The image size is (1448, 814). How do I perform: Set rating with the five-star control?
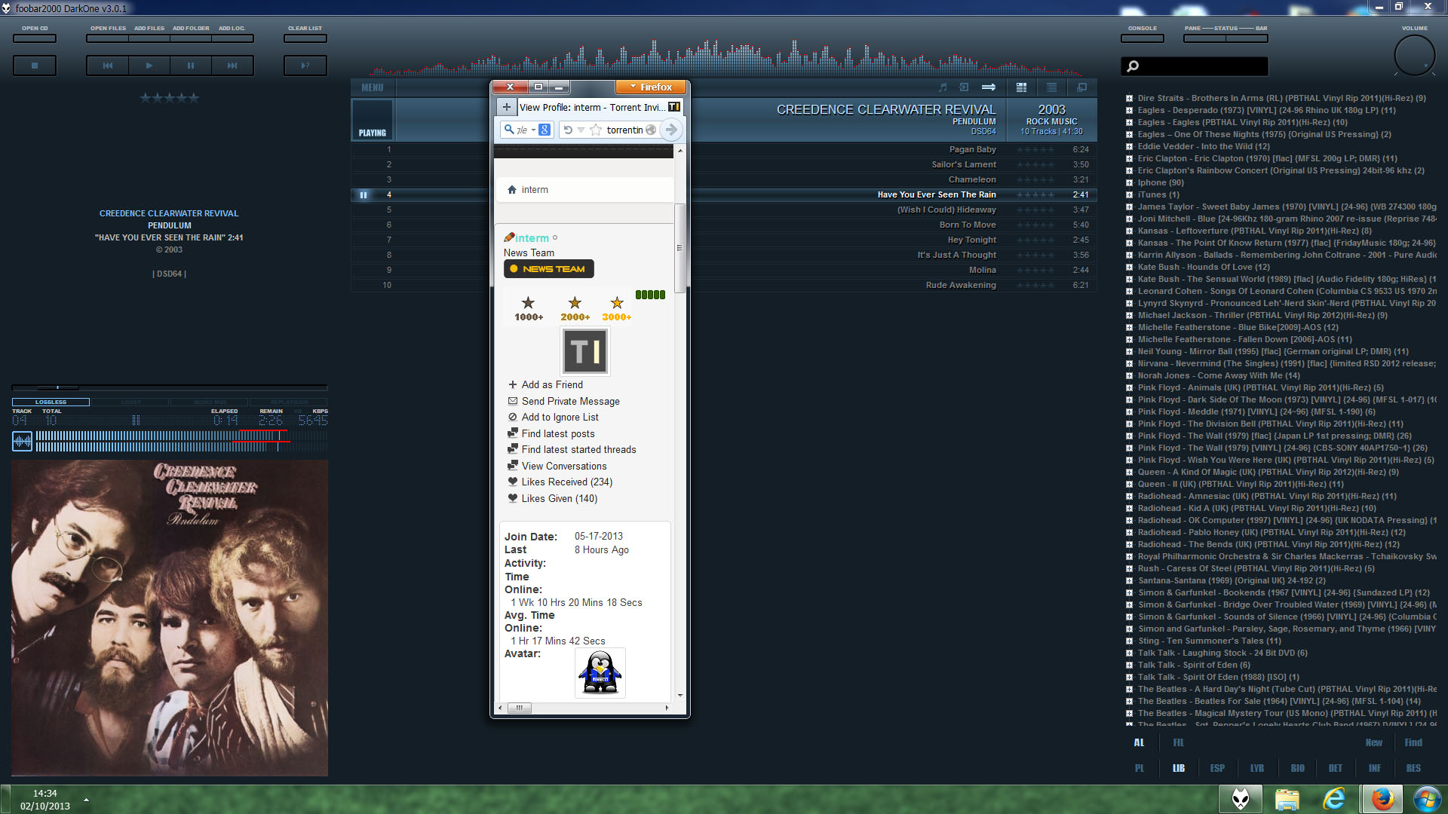[170, 98]
